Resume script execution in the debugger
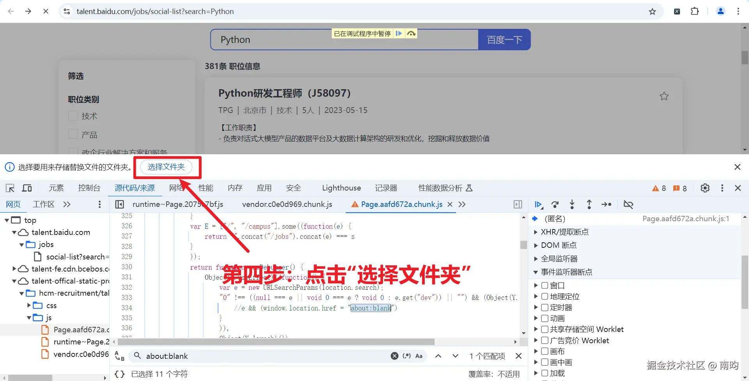The width and height of the screenshot is (749, 381). pyautogui.click(x=538, y=204)
